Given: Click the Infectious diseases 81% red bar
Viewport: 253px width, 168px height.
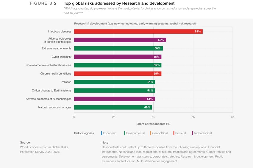Looking at the screenshot, I should (x=138, y=32).
